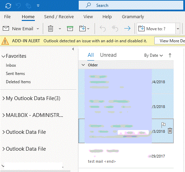
Task: Open the Customize Quick Access Toolbar arrow
Action: [x=38, y=6]
